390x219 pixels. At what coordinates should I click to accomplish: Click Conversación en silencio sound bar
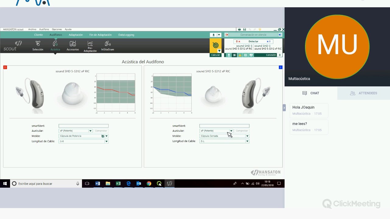(253, 35)
